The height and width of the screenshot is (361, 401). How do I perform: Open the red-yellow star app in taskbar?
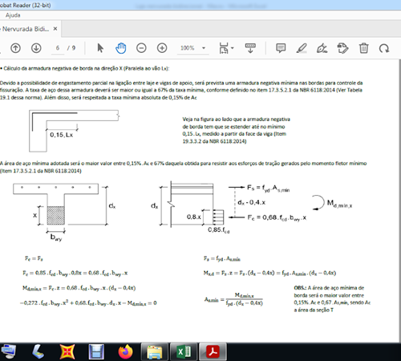coord(67,351)
